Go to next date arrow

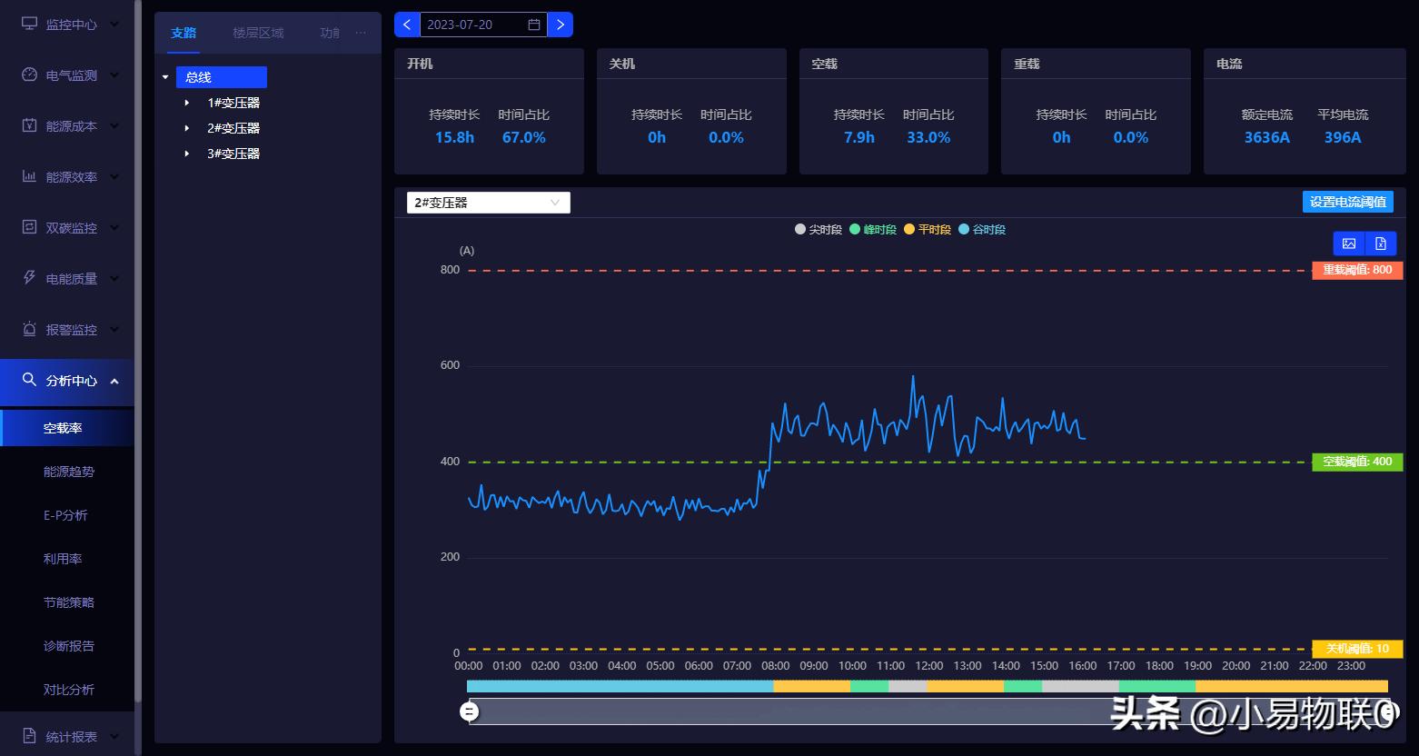561,25
